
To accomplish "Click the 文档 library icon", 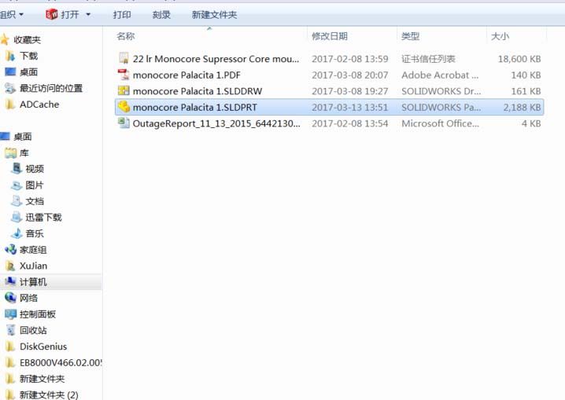I will (x=17, y=201).
